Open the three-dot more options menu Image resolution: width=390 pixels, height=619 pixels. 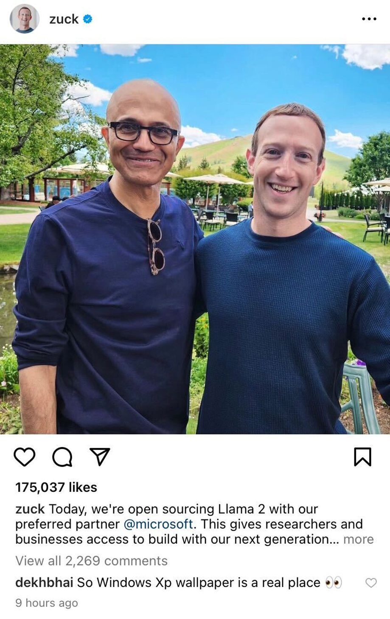[x=369, y=19]
